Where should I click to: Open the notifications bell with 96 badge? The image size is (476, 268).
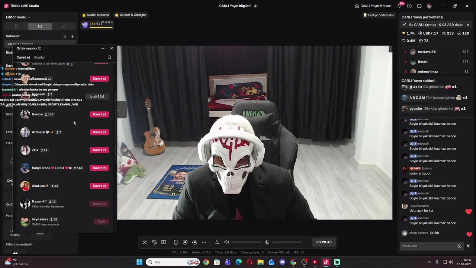[400, 6]
